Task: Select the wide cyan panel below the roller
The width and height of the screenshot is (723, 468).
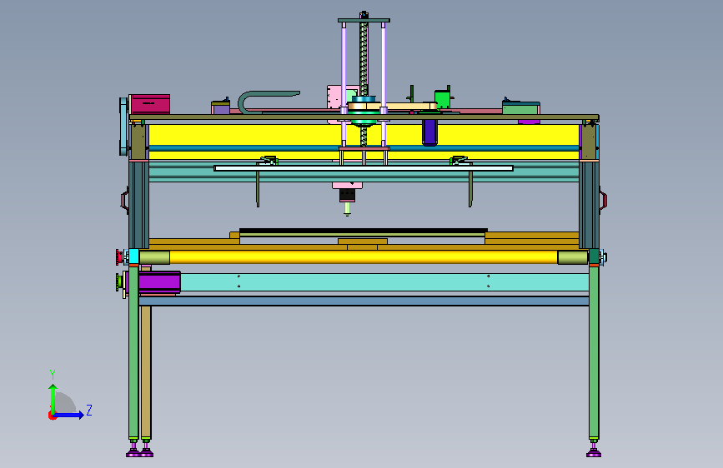Action: (x=384, y=282)
